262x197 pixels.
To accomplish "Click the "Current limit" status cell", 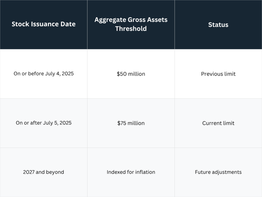I will click(218, 123).
